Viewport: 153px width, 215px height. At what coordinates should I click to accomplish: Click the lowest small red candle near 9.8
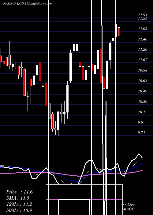point(55,129)
